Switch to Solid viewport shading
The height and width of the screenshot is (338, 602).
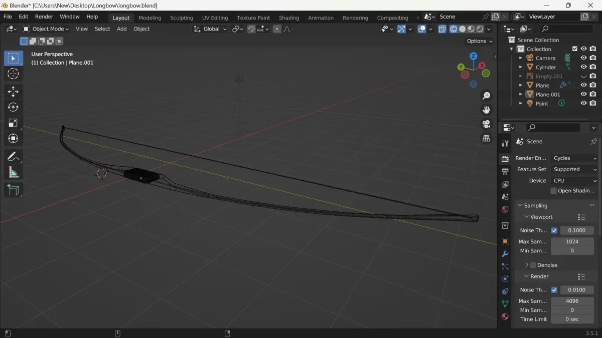click(463, 29)
